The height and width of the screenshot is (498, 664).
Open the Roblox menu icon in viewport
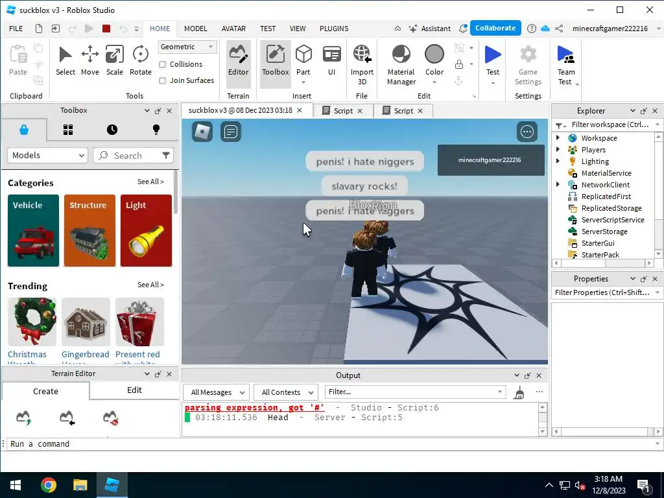pyautogui.click(x=202, y=131)
